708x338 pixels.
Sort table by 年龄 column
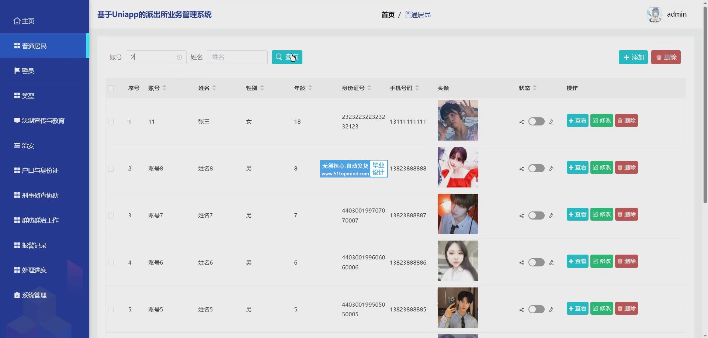tap(310, 88)
